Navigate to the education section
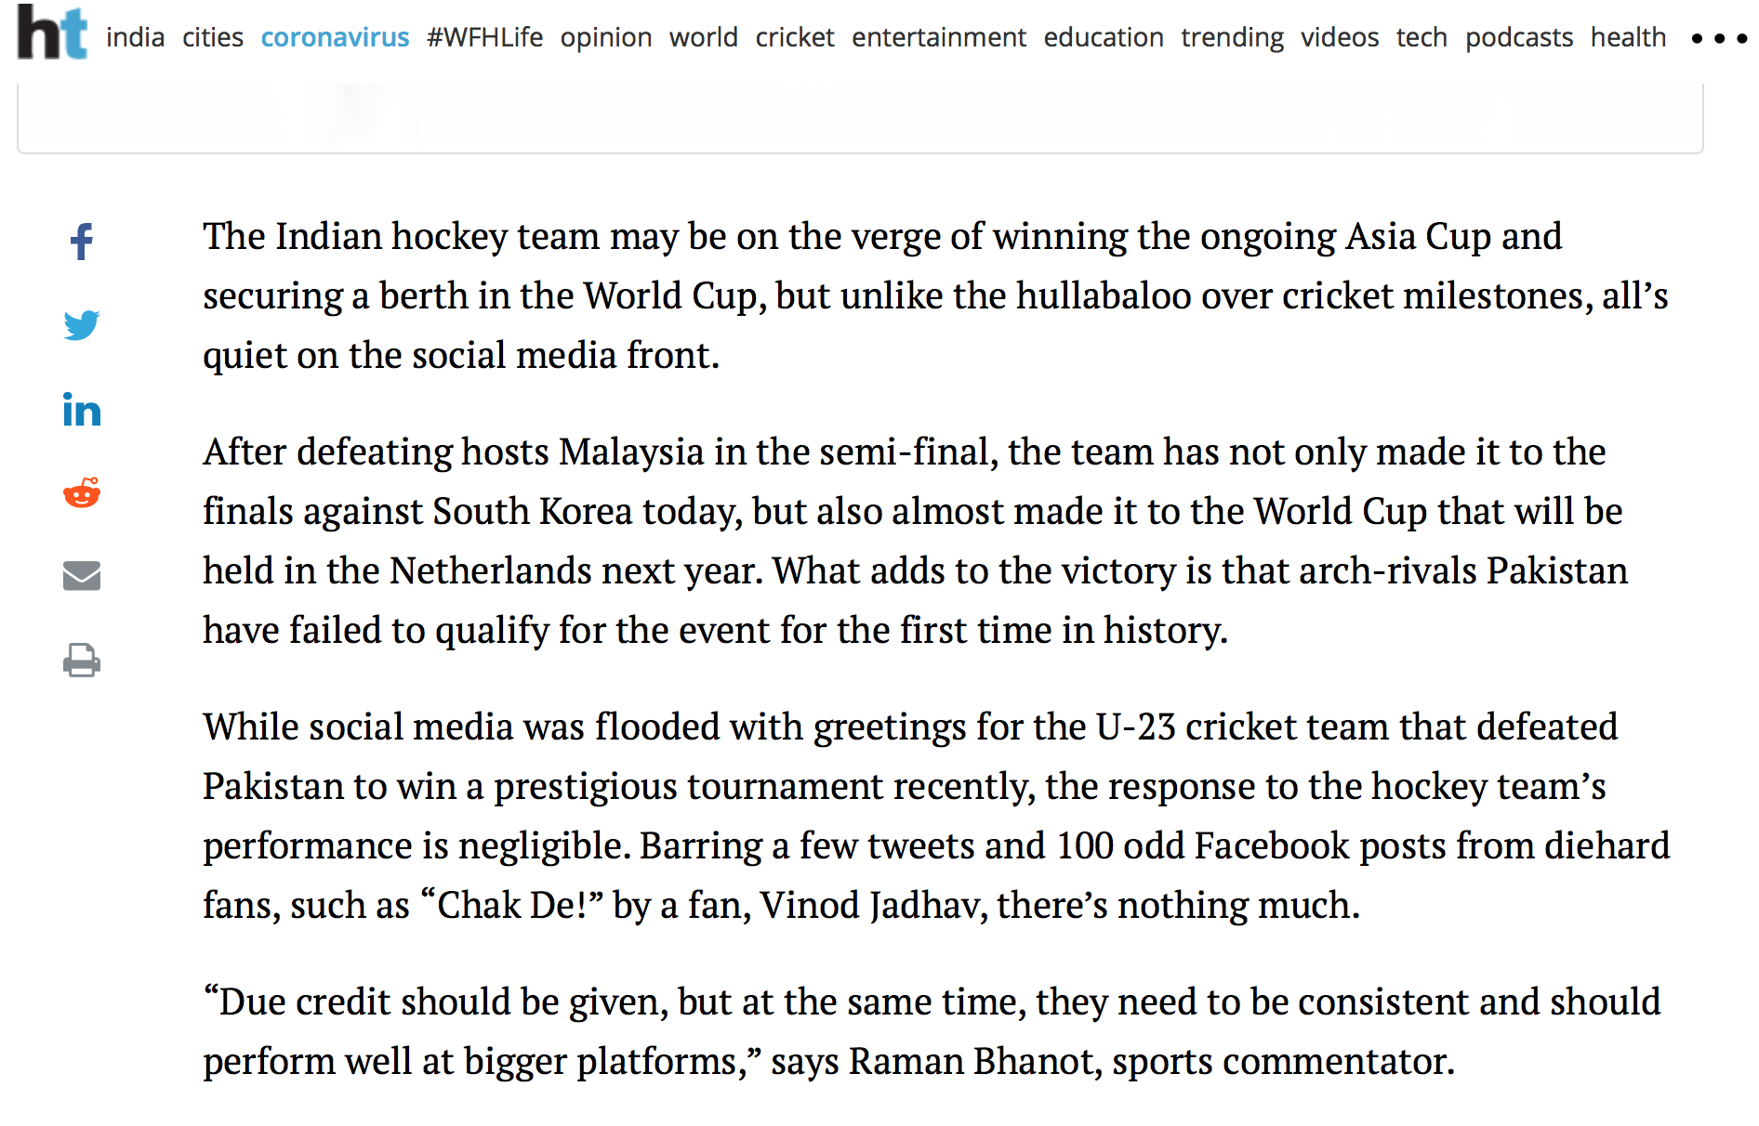The height and width of the screenshot is (1126, 1759). coord(1104,37)
